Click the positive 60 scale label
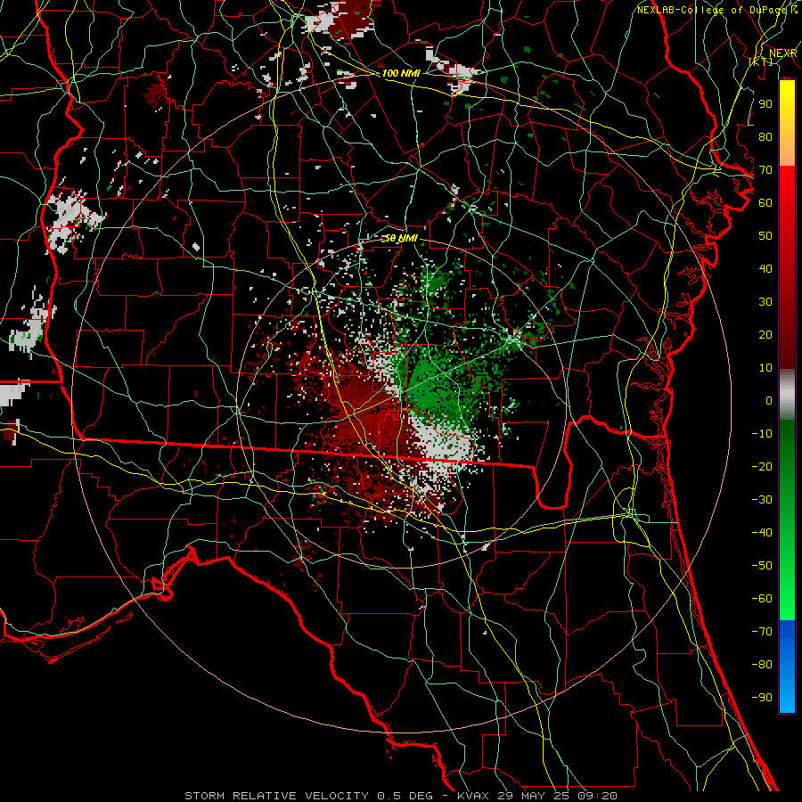Viewport: 802px width, 802px height. point(765,202)
